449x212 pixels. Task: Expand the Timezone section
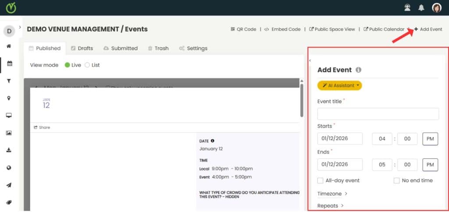pos(332,194)
